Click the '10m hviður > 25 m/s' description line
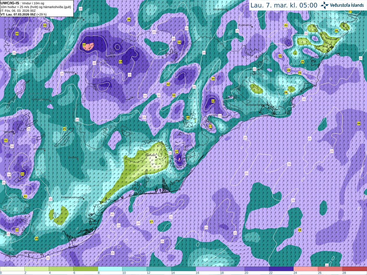The image size is (367, 275). (x=36, y=7)
